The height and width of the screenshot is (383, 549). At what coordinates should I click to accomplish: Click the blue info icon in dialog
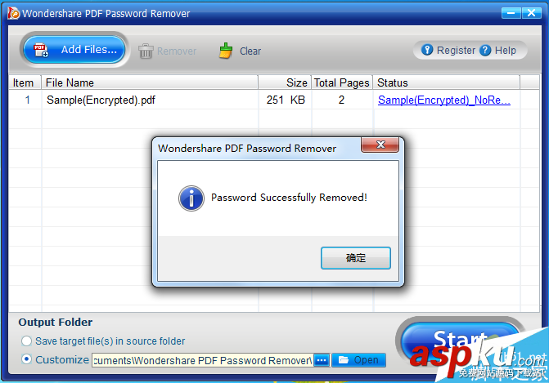click(x=191, y=198)
